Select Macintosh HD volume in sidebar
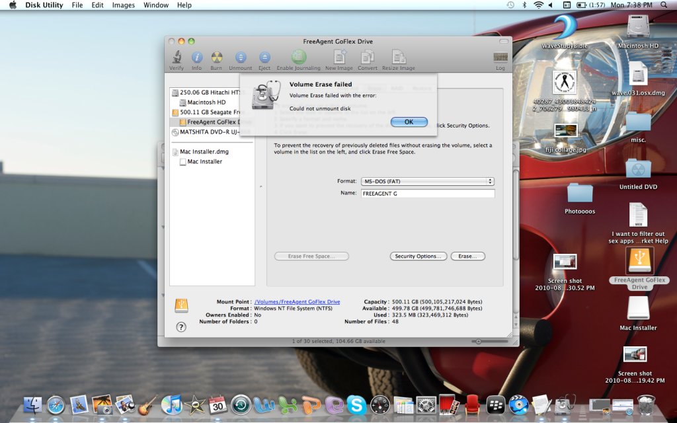 pos(202,102)
